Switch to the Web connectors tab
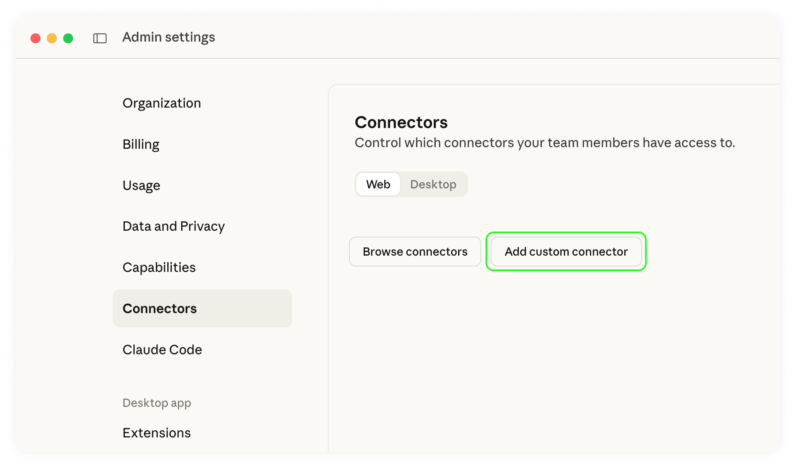The width and height of the screenshot is (796, 468). point(378,184)
